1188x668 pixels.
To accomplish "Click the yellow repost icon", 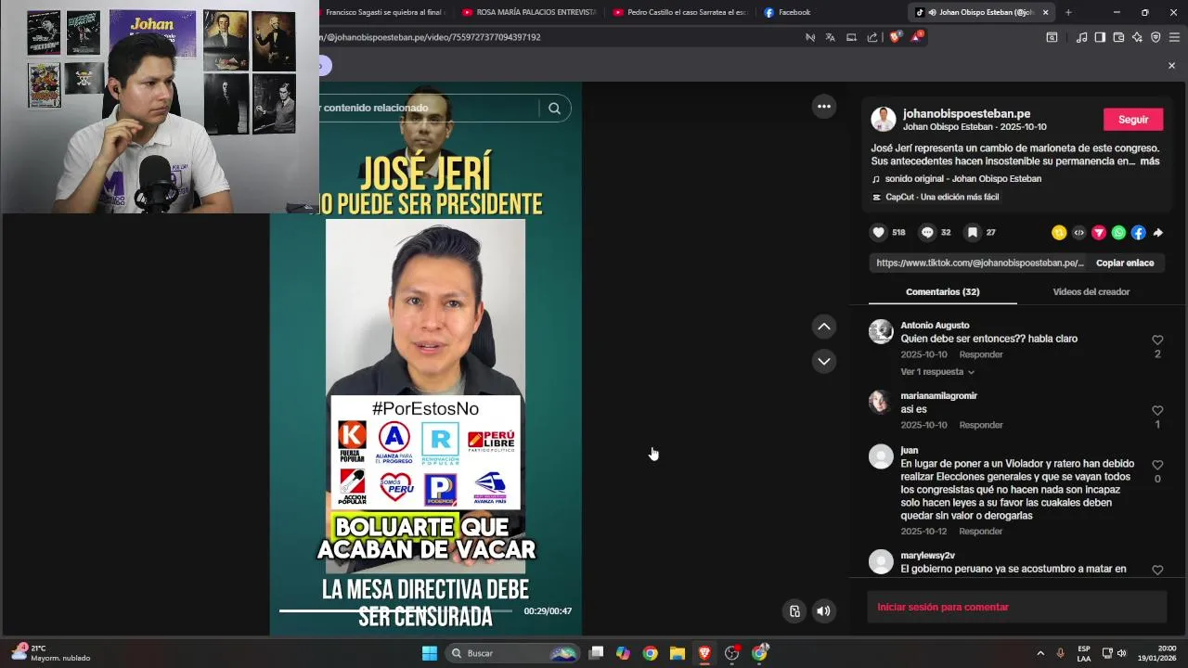I will click(x=1059, y=233).
